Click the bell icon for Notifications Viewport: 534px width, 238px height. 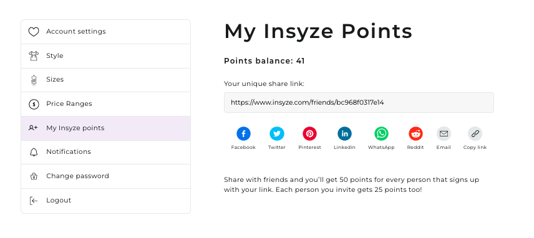pos(34,152)
